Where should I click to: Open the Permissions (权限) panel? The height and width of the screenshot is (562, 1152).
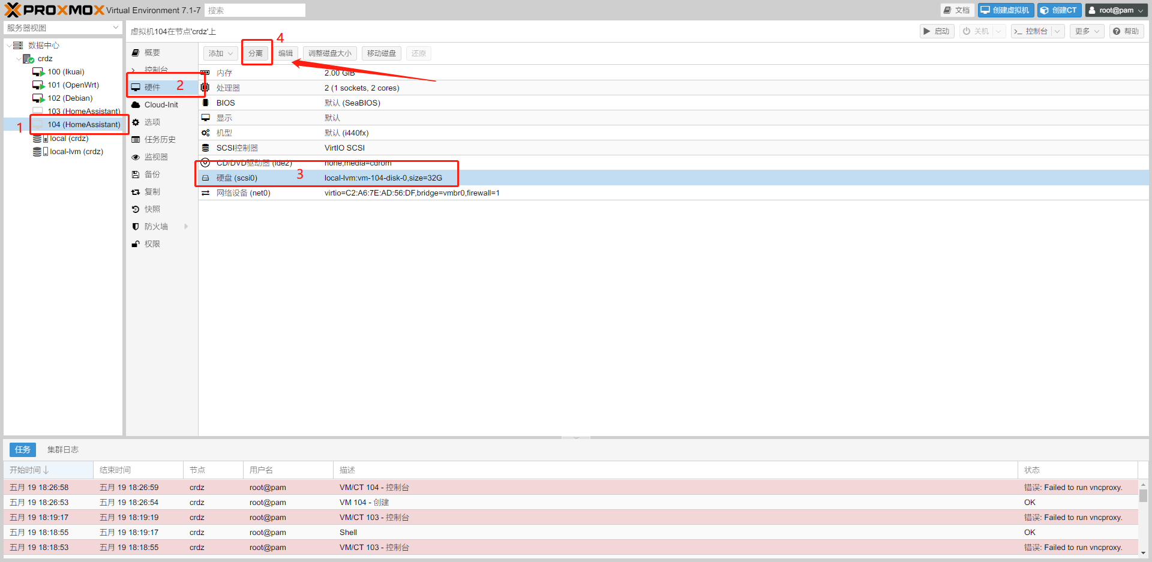point(152,244)
